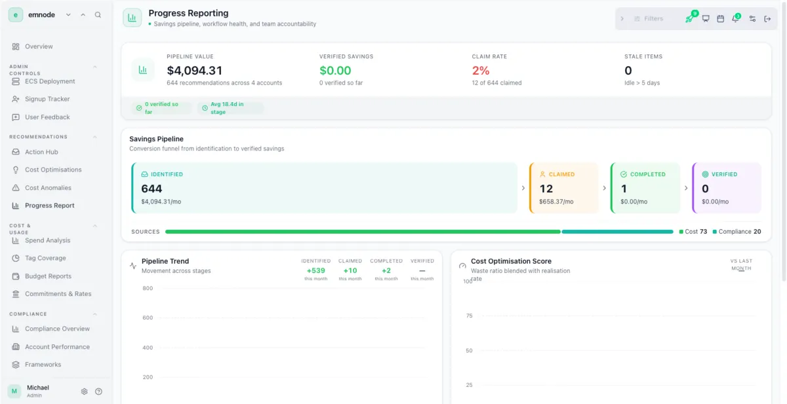The width and height of the screenshot is (787, 404).
Task: Select the Identified 644 pipeline card
Action: tap(325, 188)
